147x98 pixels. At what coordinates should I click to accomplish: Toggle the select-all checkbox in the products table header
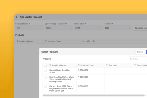click(x=45, y=65)
